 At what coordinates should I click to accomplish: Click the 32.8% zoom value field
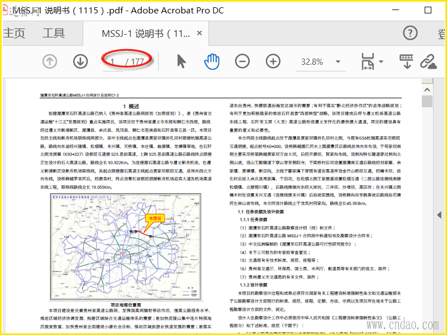(x=312, y=62)
